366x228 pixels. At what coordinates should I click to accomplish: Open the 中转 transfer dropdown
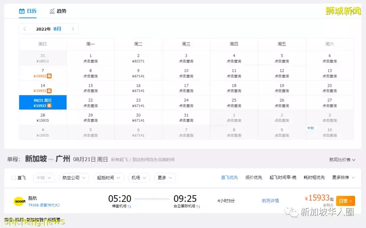pos(43,178)
